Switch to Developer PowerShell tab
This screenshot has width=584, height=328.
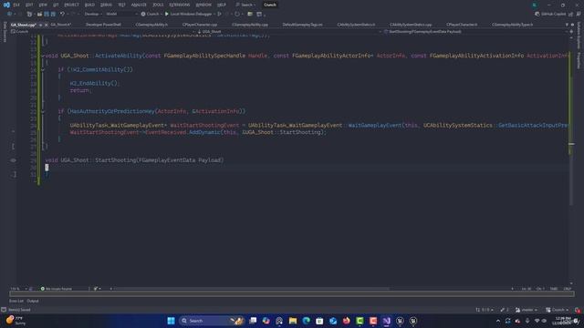103,25
